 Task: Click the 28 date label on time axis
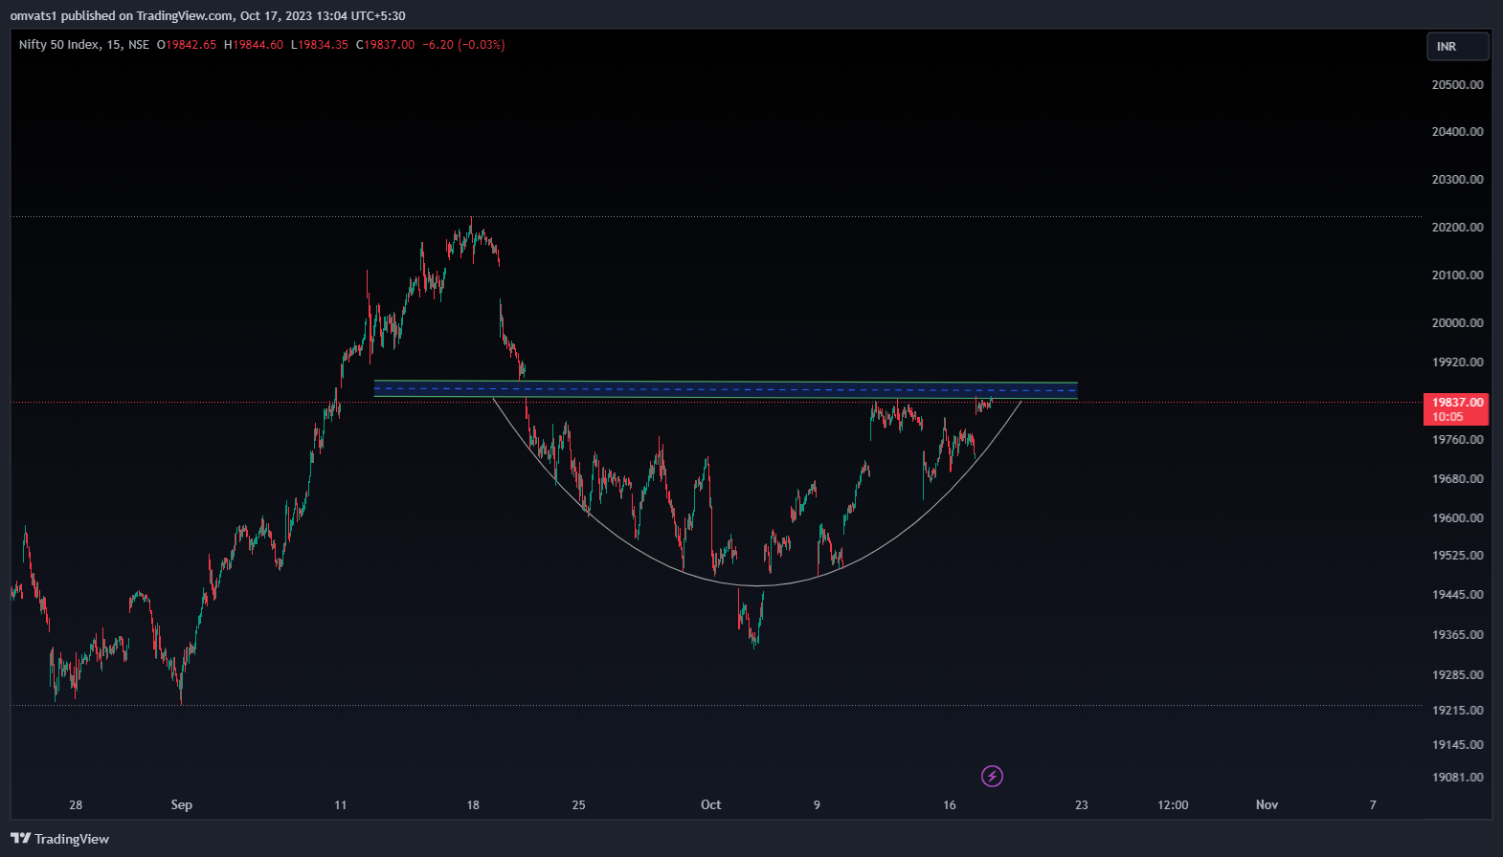76,804
